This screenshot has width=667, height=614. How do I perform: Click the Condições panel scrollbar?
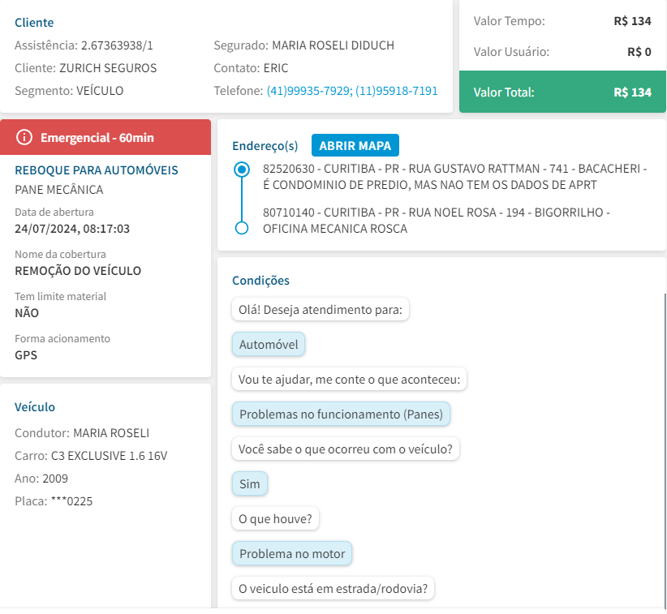click(x=665, y=451)
